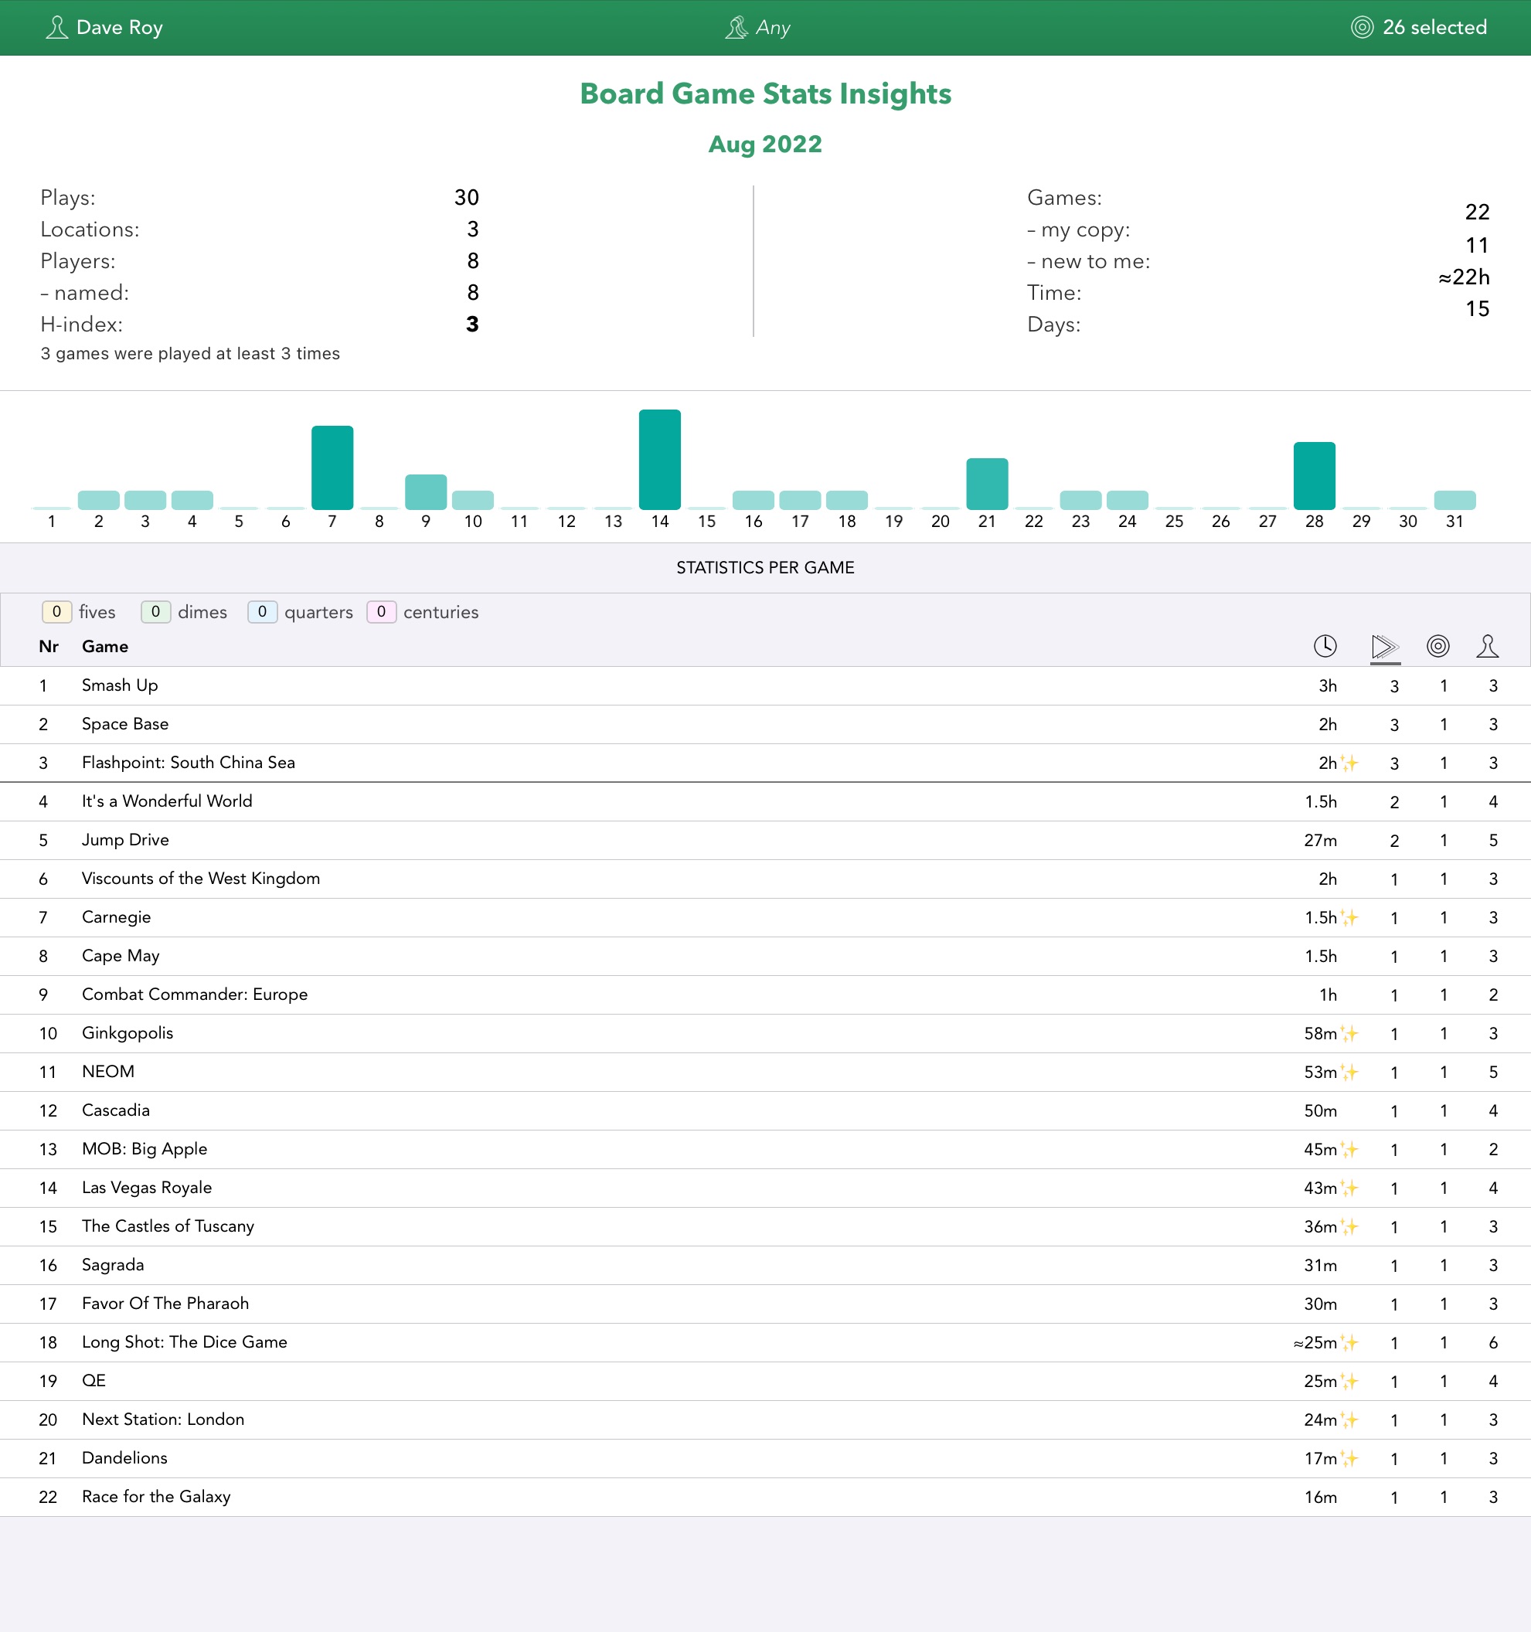Click the sparkle icon on Flashpoint row
This screenshot has height=1632, width=1531.
[x=1349, y=763]
